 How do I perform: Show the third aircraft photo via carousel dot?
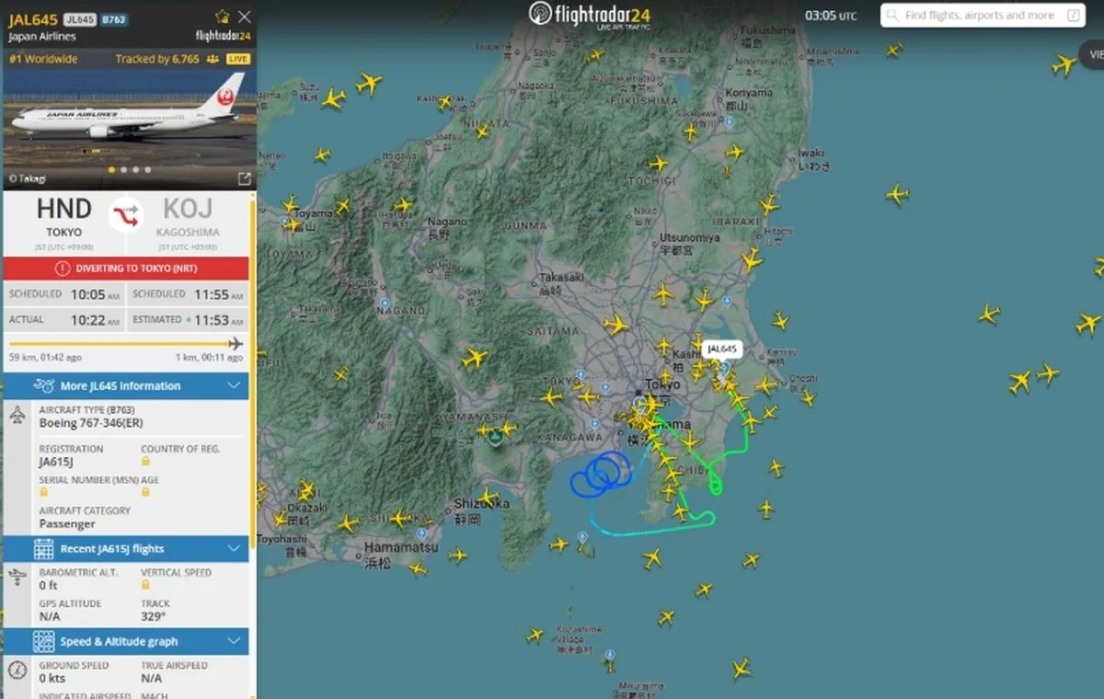pyautogui.click(x=135, y=170)
